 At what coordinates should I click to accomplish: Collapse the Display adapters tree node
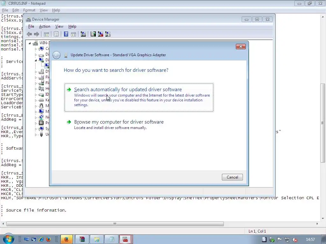[x=36, y=60]
